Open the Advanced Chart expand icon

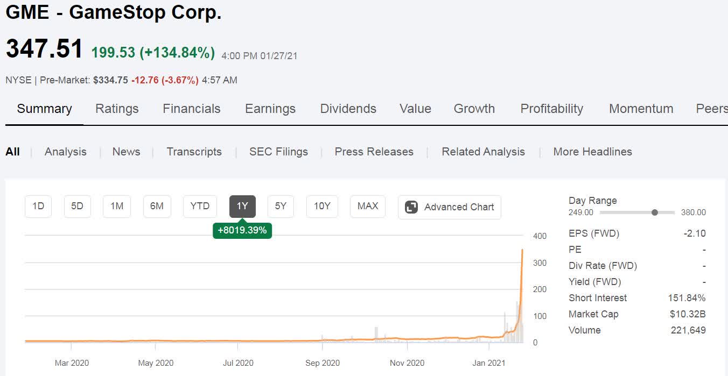[411, 207]
